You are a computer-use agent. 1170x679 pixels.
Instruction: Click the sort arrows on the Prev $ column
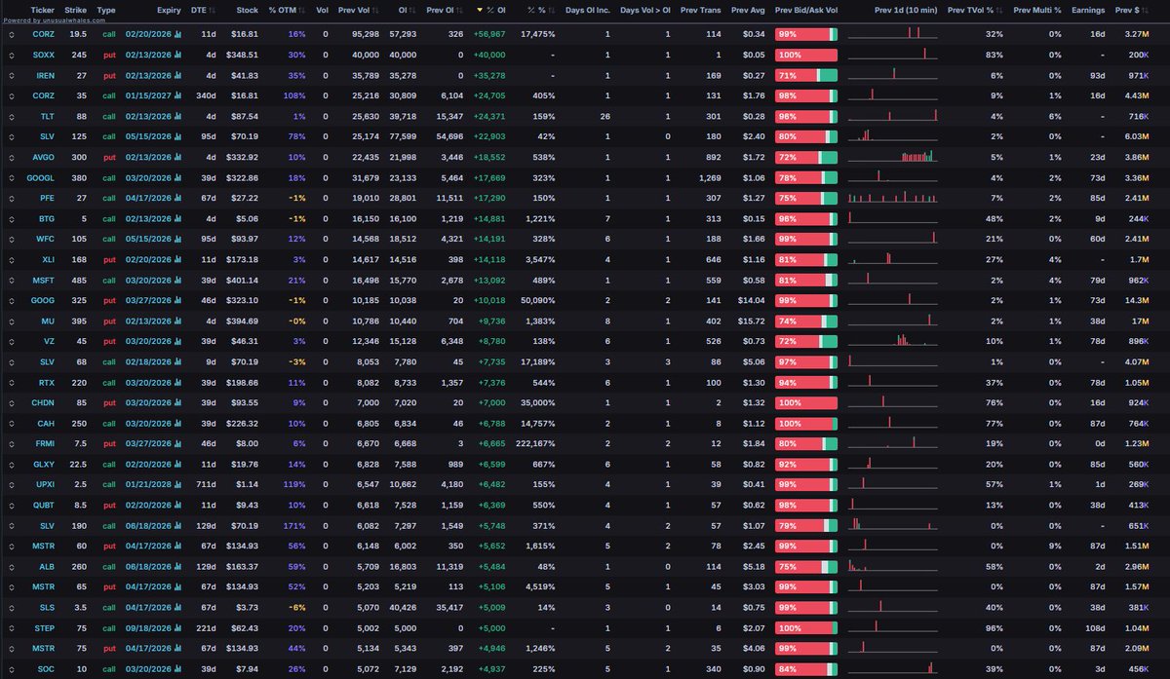[1143, 10]
